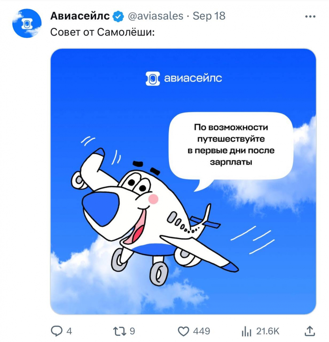Click the repost arrows icon

(x=120, y=331)
